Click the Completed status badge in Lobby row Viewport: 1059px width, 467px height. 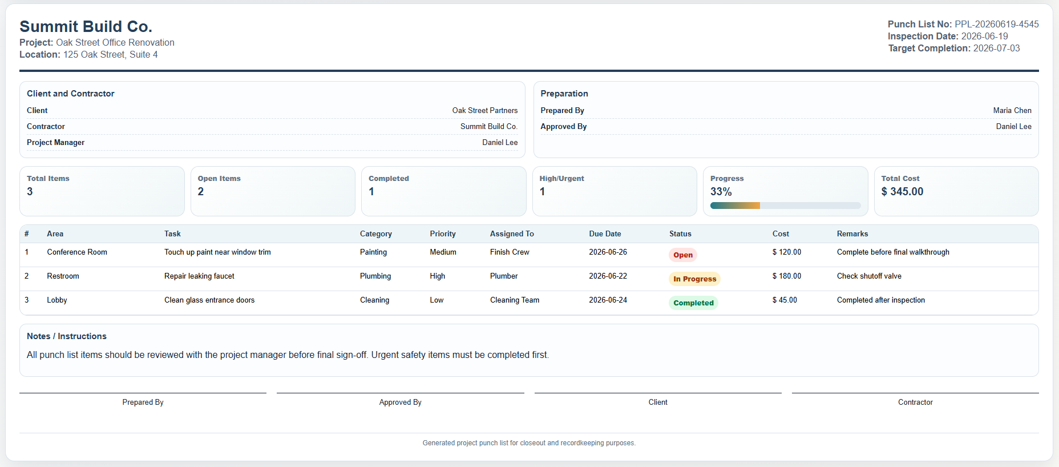coord(693,303)
